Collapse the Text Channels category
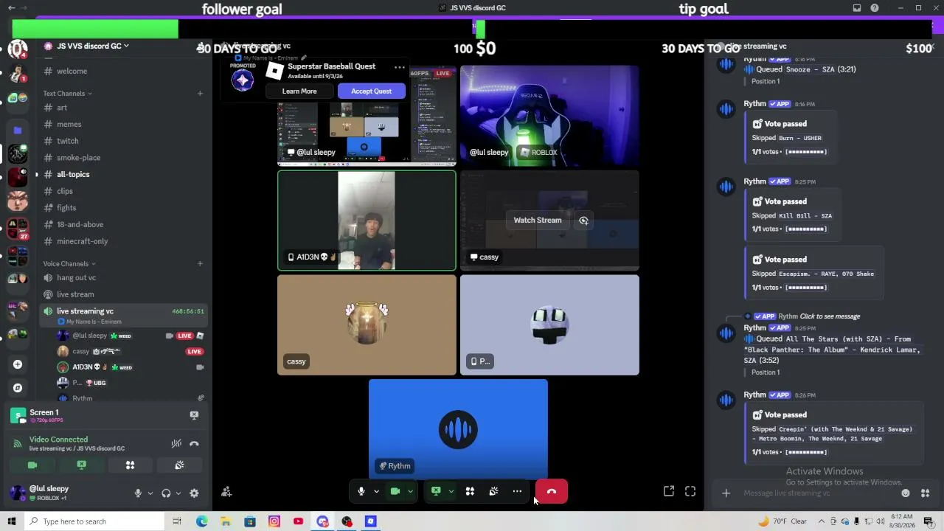Viewport: 944px width, 531px height. (x=67, y=94)
